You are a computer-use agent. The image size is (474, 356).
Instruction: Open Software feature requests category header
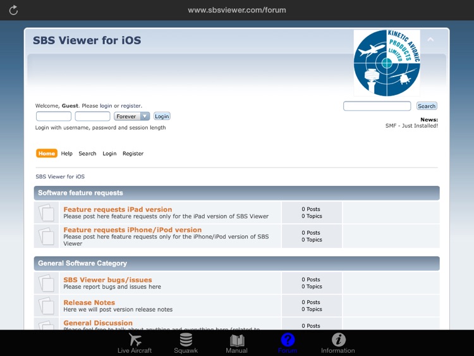[80, 193]
